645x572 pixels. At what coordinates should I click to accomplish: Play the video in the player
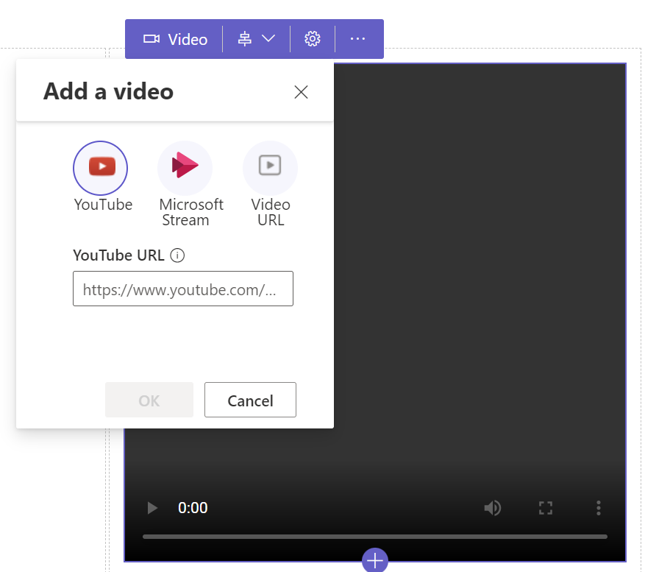coord(153,508)
